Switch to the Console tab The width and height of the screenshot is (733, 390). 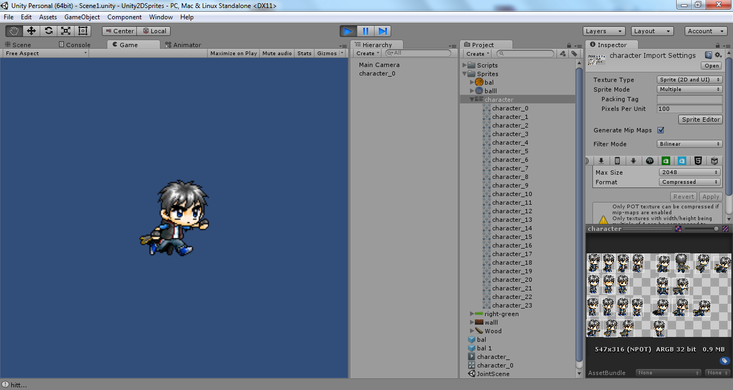click(x=75, y=45)
